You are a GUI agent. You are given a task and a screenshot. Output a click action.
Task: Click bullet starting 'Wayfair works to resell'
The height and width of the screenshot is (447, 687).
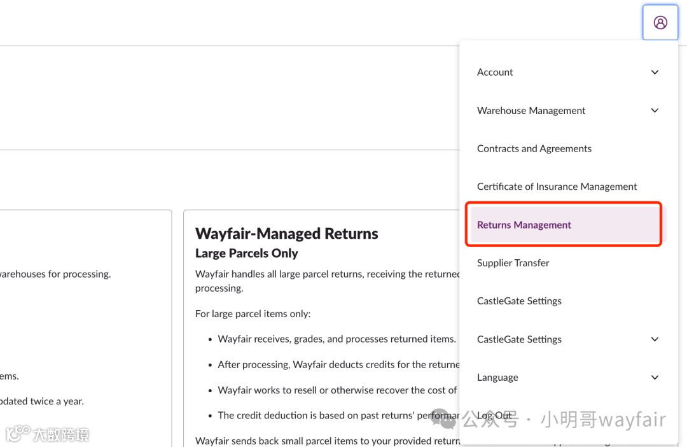tap(337, 390)
